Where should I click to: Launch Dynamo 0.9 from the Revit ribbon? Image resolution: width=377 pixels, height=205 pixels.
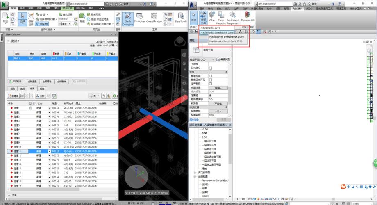point(248,16)
